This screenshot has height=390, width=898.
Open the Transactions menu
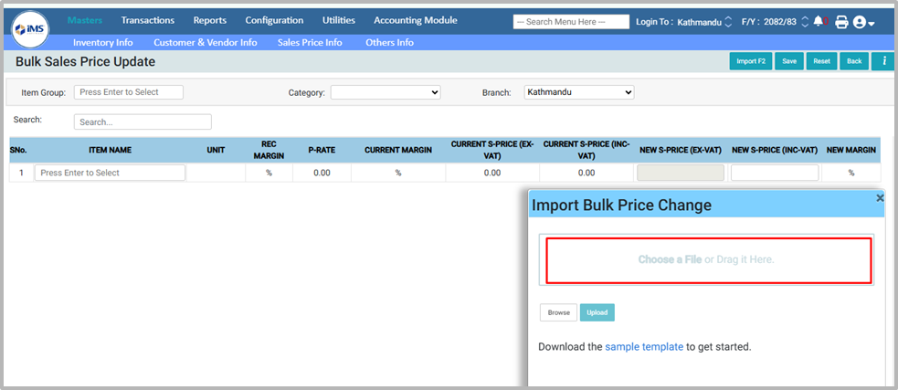coord(147,20)
